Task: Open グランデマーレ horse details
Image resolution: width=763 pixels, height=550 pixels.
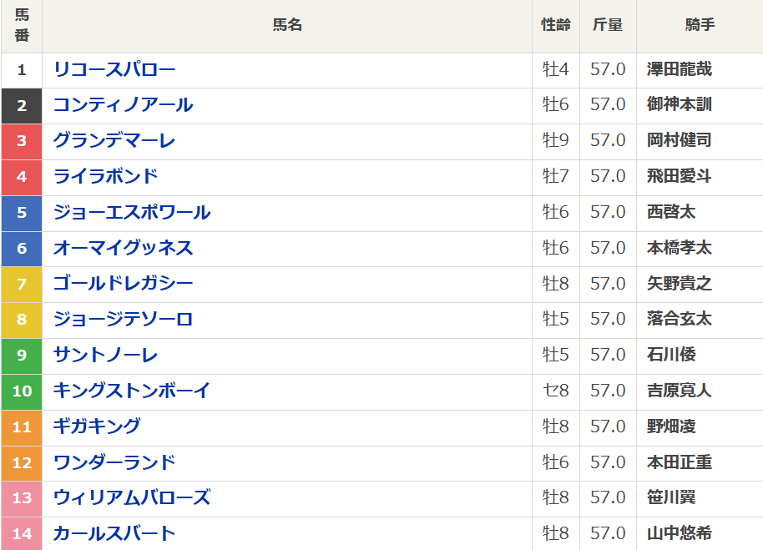Action: pyautogui.click(x=114, y=141)
